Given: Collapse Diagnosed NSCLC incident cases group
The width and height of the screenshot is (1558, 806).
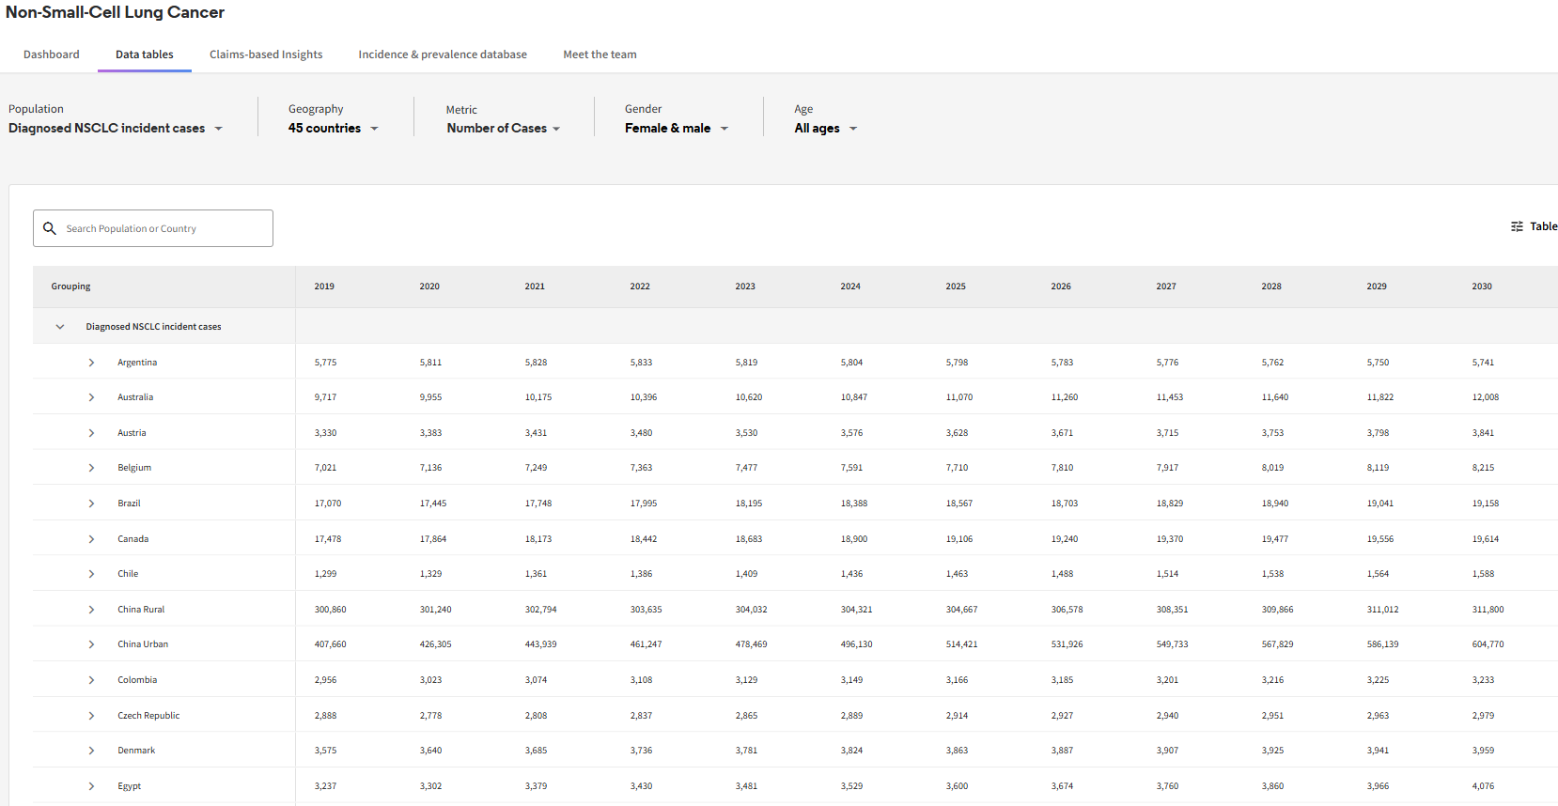Looking at the screenshot, I should [60, 327].
